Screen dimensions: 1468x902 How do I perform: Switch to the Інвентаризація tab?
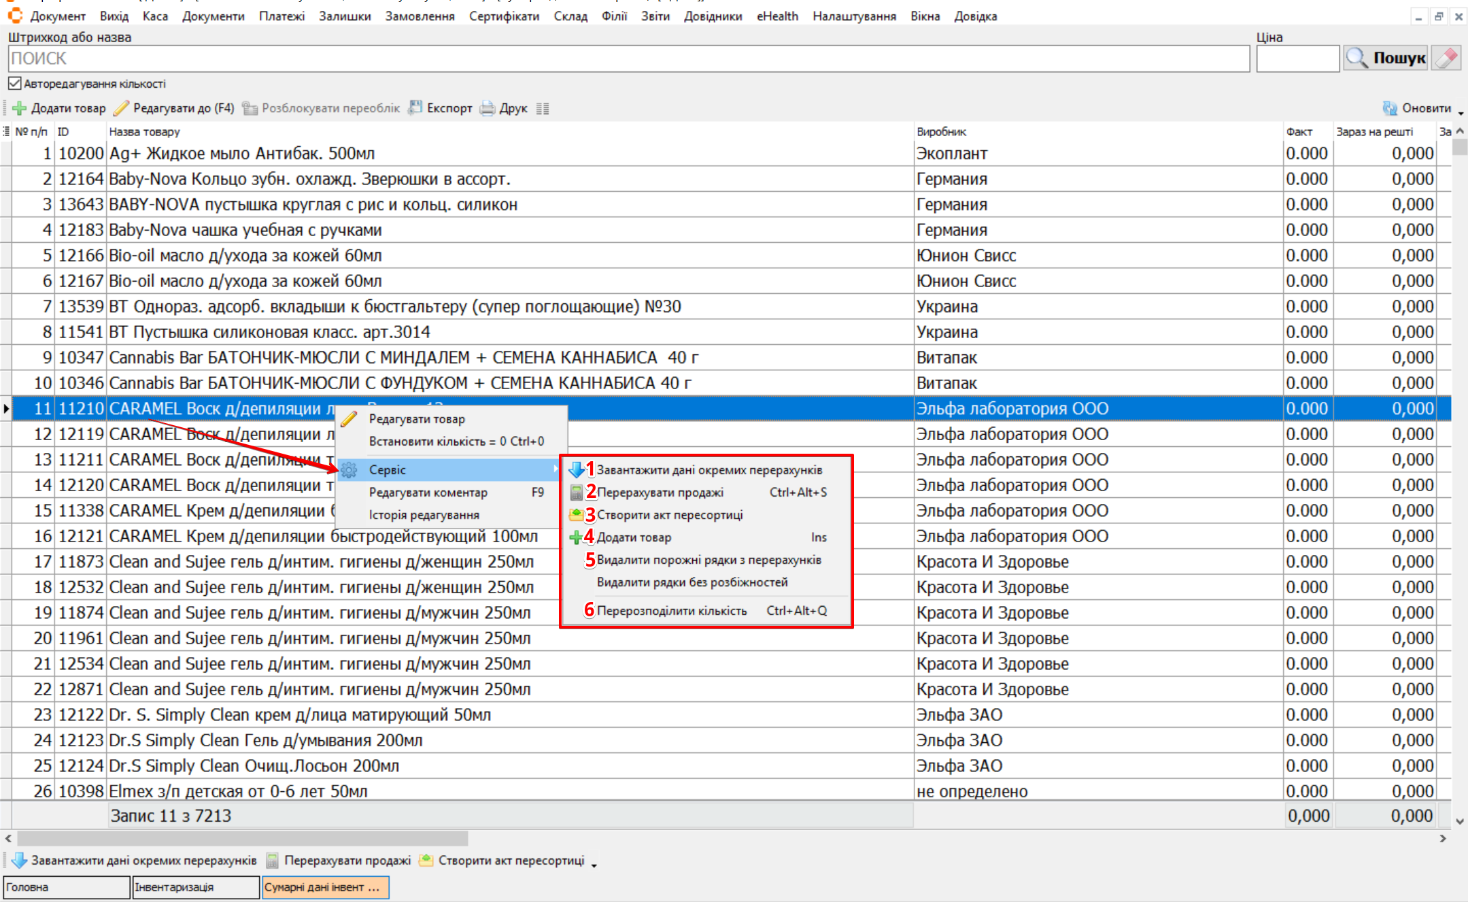(x=196, y=887)
